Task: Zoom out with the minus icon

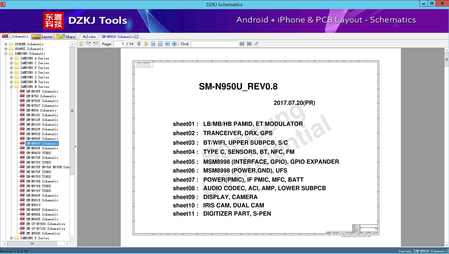Action: coord(167,44)
